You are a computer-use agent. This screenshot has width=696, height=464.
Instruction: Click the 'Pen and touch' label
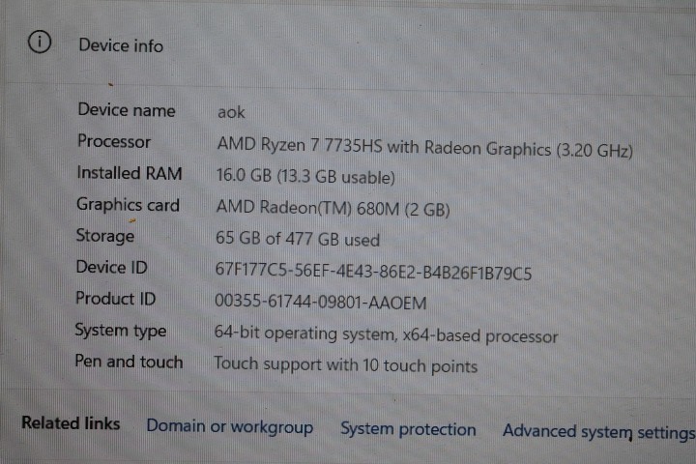[x=129, y=362]
